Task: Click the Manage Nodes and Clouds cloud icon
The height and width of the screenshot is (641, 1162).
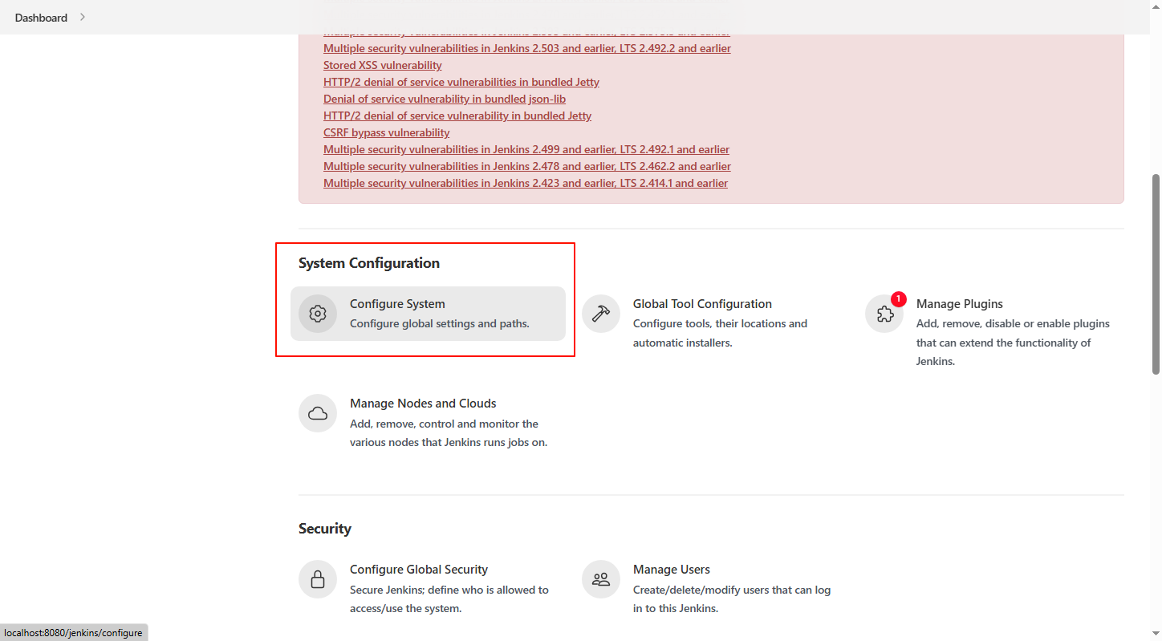Action: pyautogui.click(x=318, y=413)
